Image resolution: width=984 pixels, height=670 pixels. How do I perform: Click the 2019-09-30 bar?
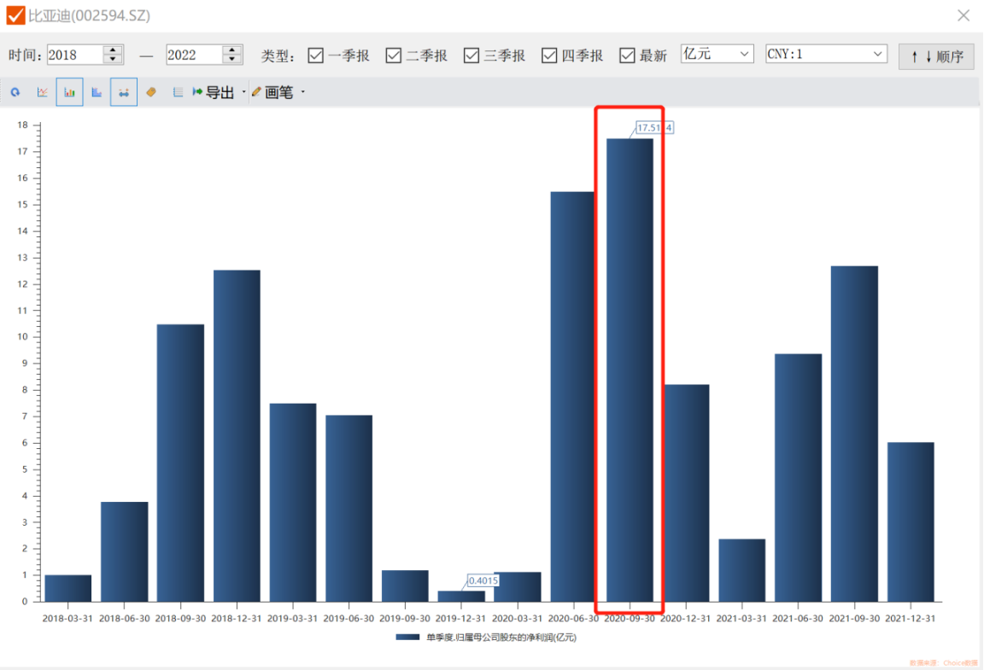[x=405, y=586]
